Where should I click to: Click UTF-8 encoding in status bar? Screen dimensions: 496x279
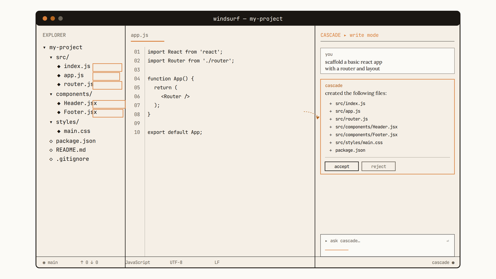(176, 262)
